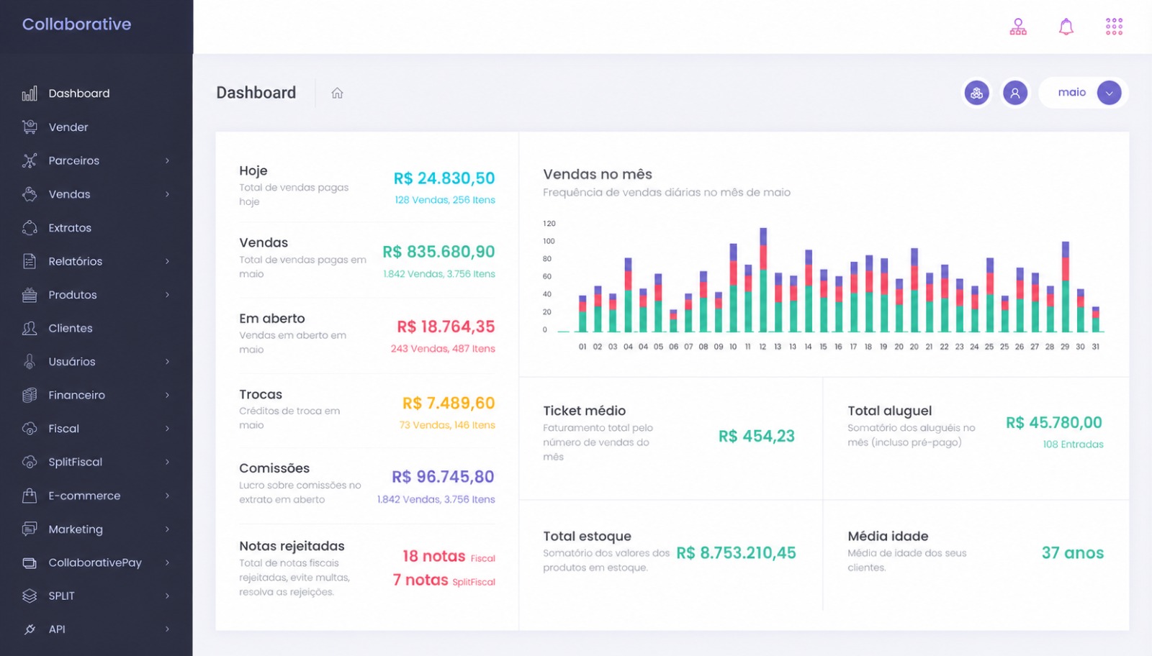Expand the Parceiros submenu chevron
This screenshot has height=656, width=1152.
[x=167, y=160]
